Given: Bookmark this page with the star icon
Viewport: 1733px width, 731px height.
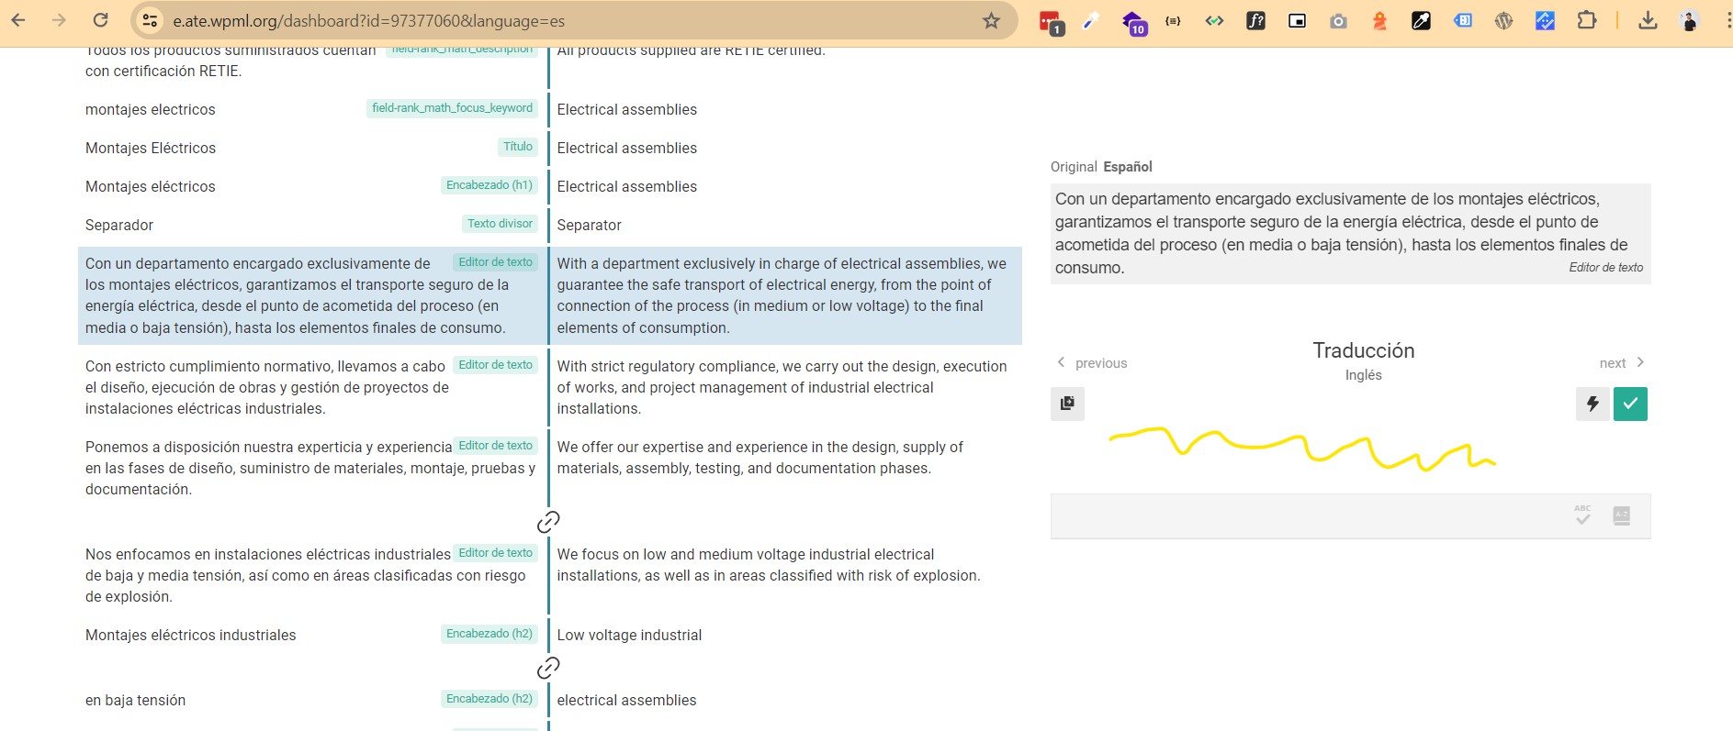Looking at the screenshot, I should [991, 20].
